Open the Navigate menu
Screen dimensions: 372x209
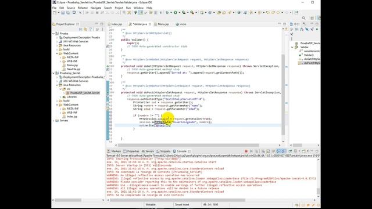[x=95, y=8]
